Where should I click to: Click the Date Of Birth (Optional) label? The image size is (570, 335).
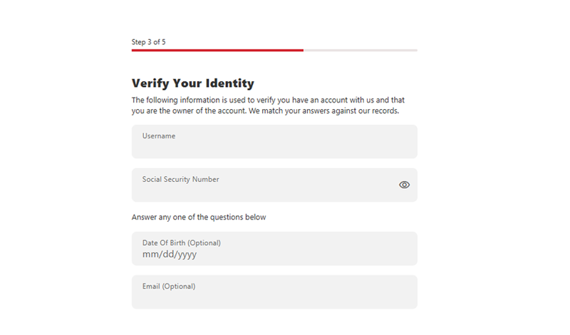(182, 243)
